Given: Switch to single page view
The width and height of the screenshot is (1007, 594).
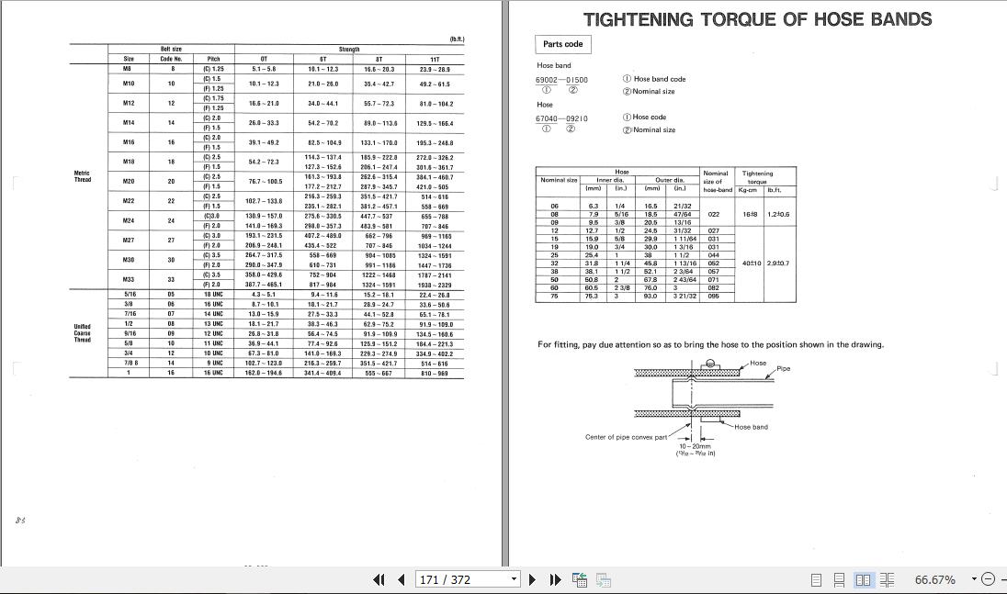Looking at the screenshot, I should coord(816,580).
